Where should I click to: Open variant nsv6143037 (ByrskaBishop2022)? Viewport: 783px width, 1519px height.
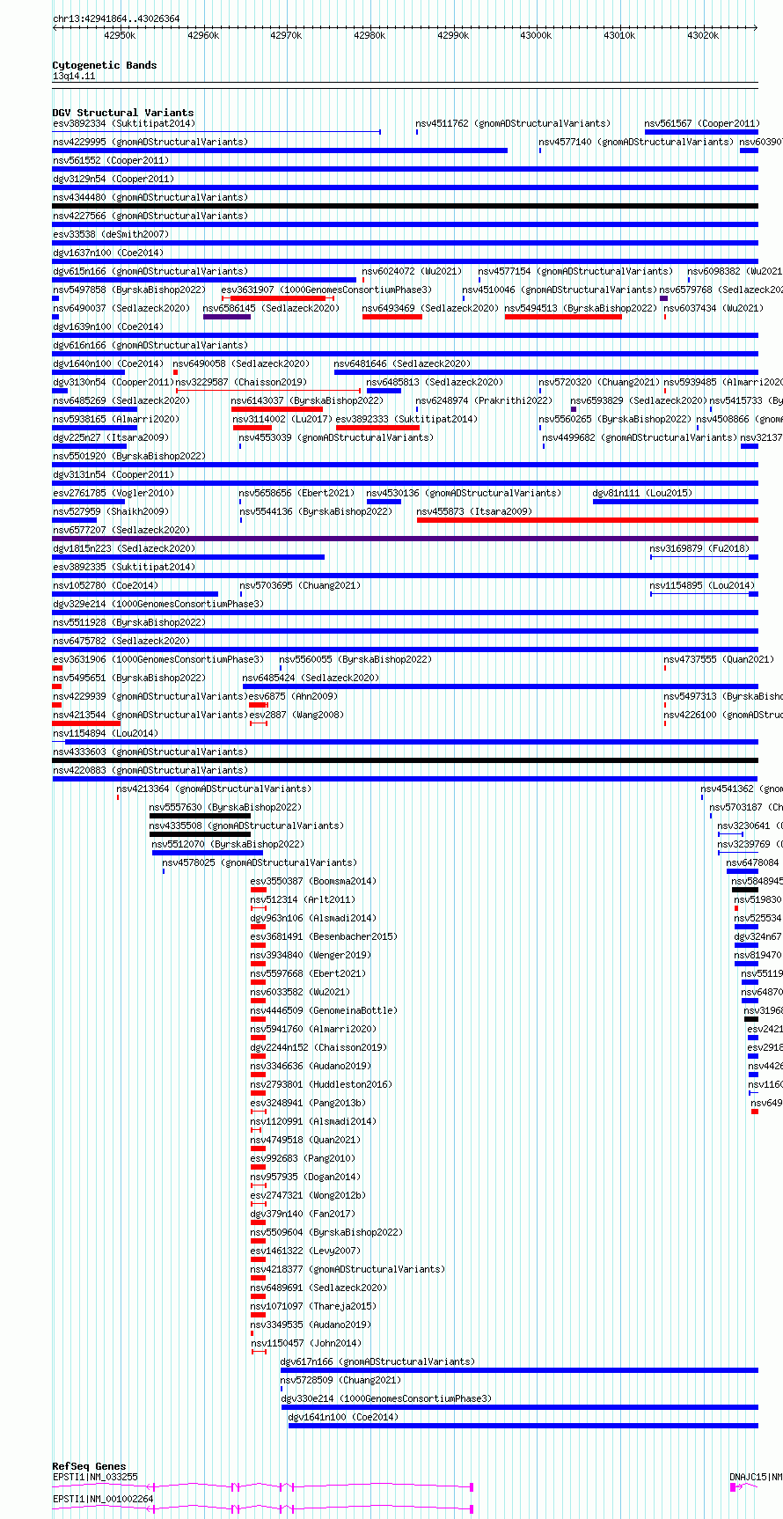coord(307,401)
